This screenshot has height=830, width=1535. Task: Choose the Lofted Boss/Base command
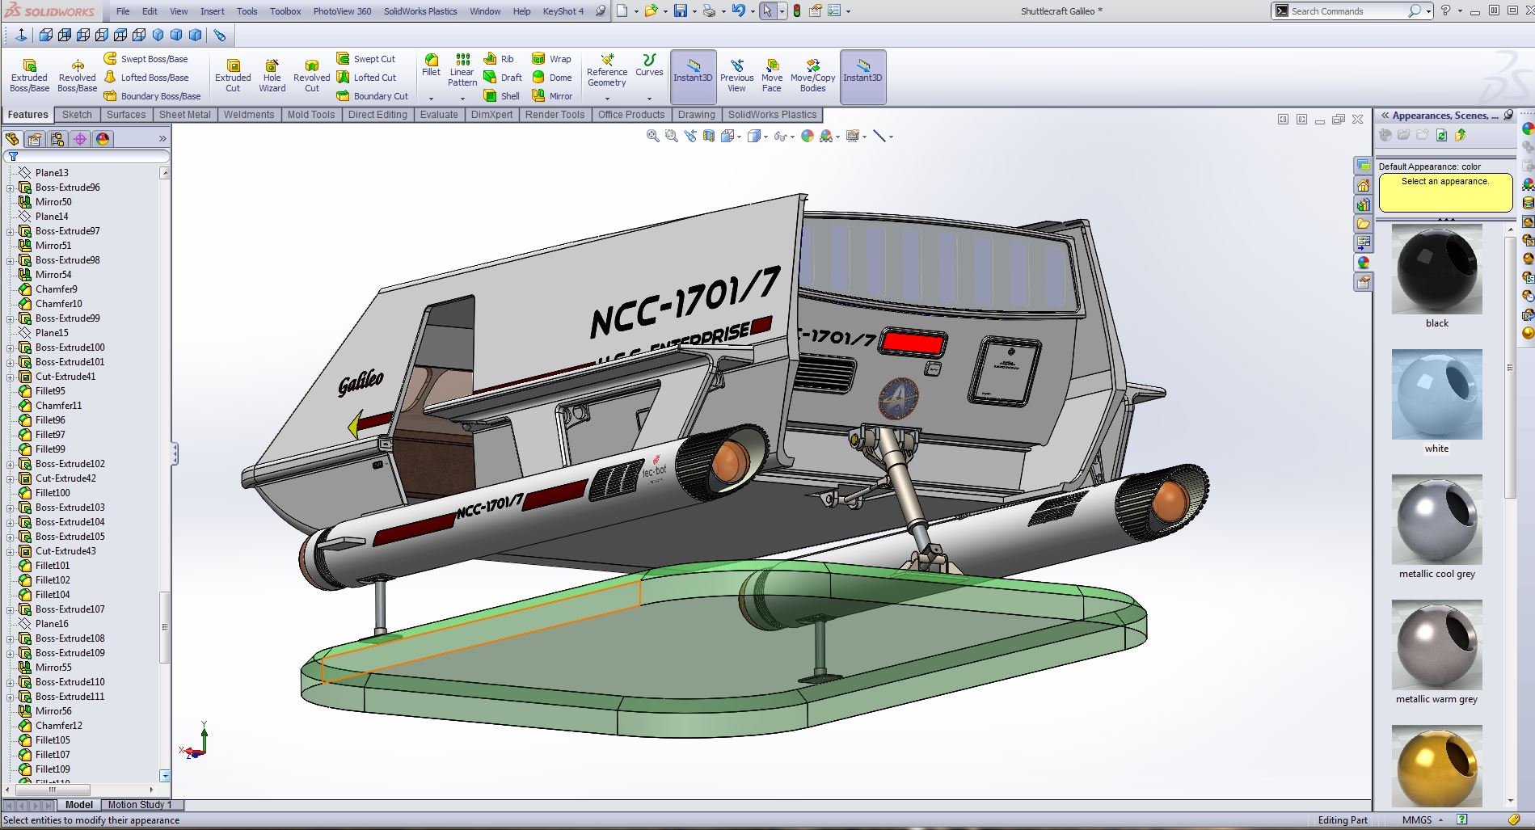click(146, 78)
